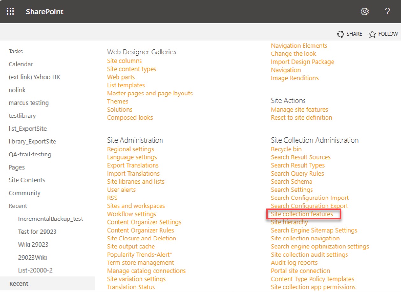
Task: Open Master pages and page layouts
Action: [x=150, y=93]
